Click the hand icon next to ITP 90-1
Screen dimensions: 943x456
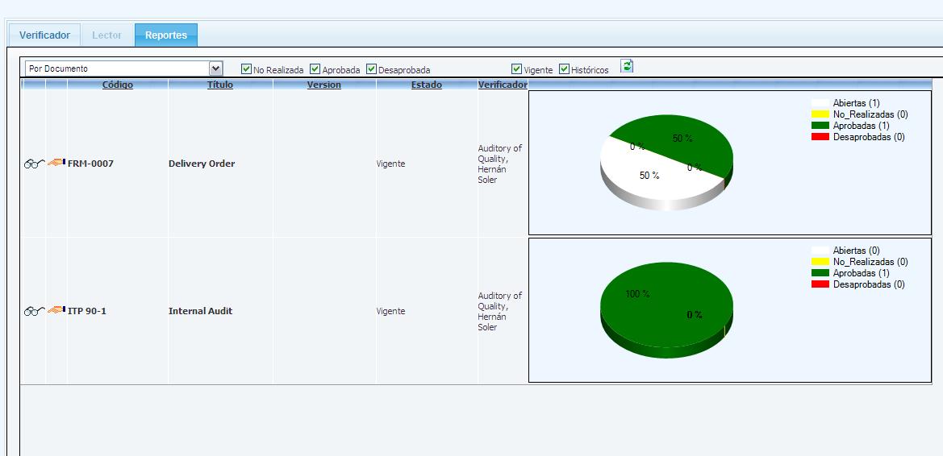click(56, 310)
